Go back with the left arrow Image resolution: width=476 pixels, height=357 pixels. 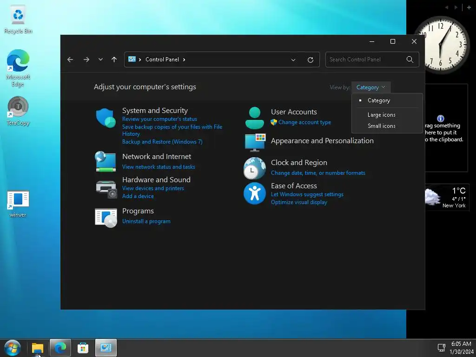click(x=70, y=59)
